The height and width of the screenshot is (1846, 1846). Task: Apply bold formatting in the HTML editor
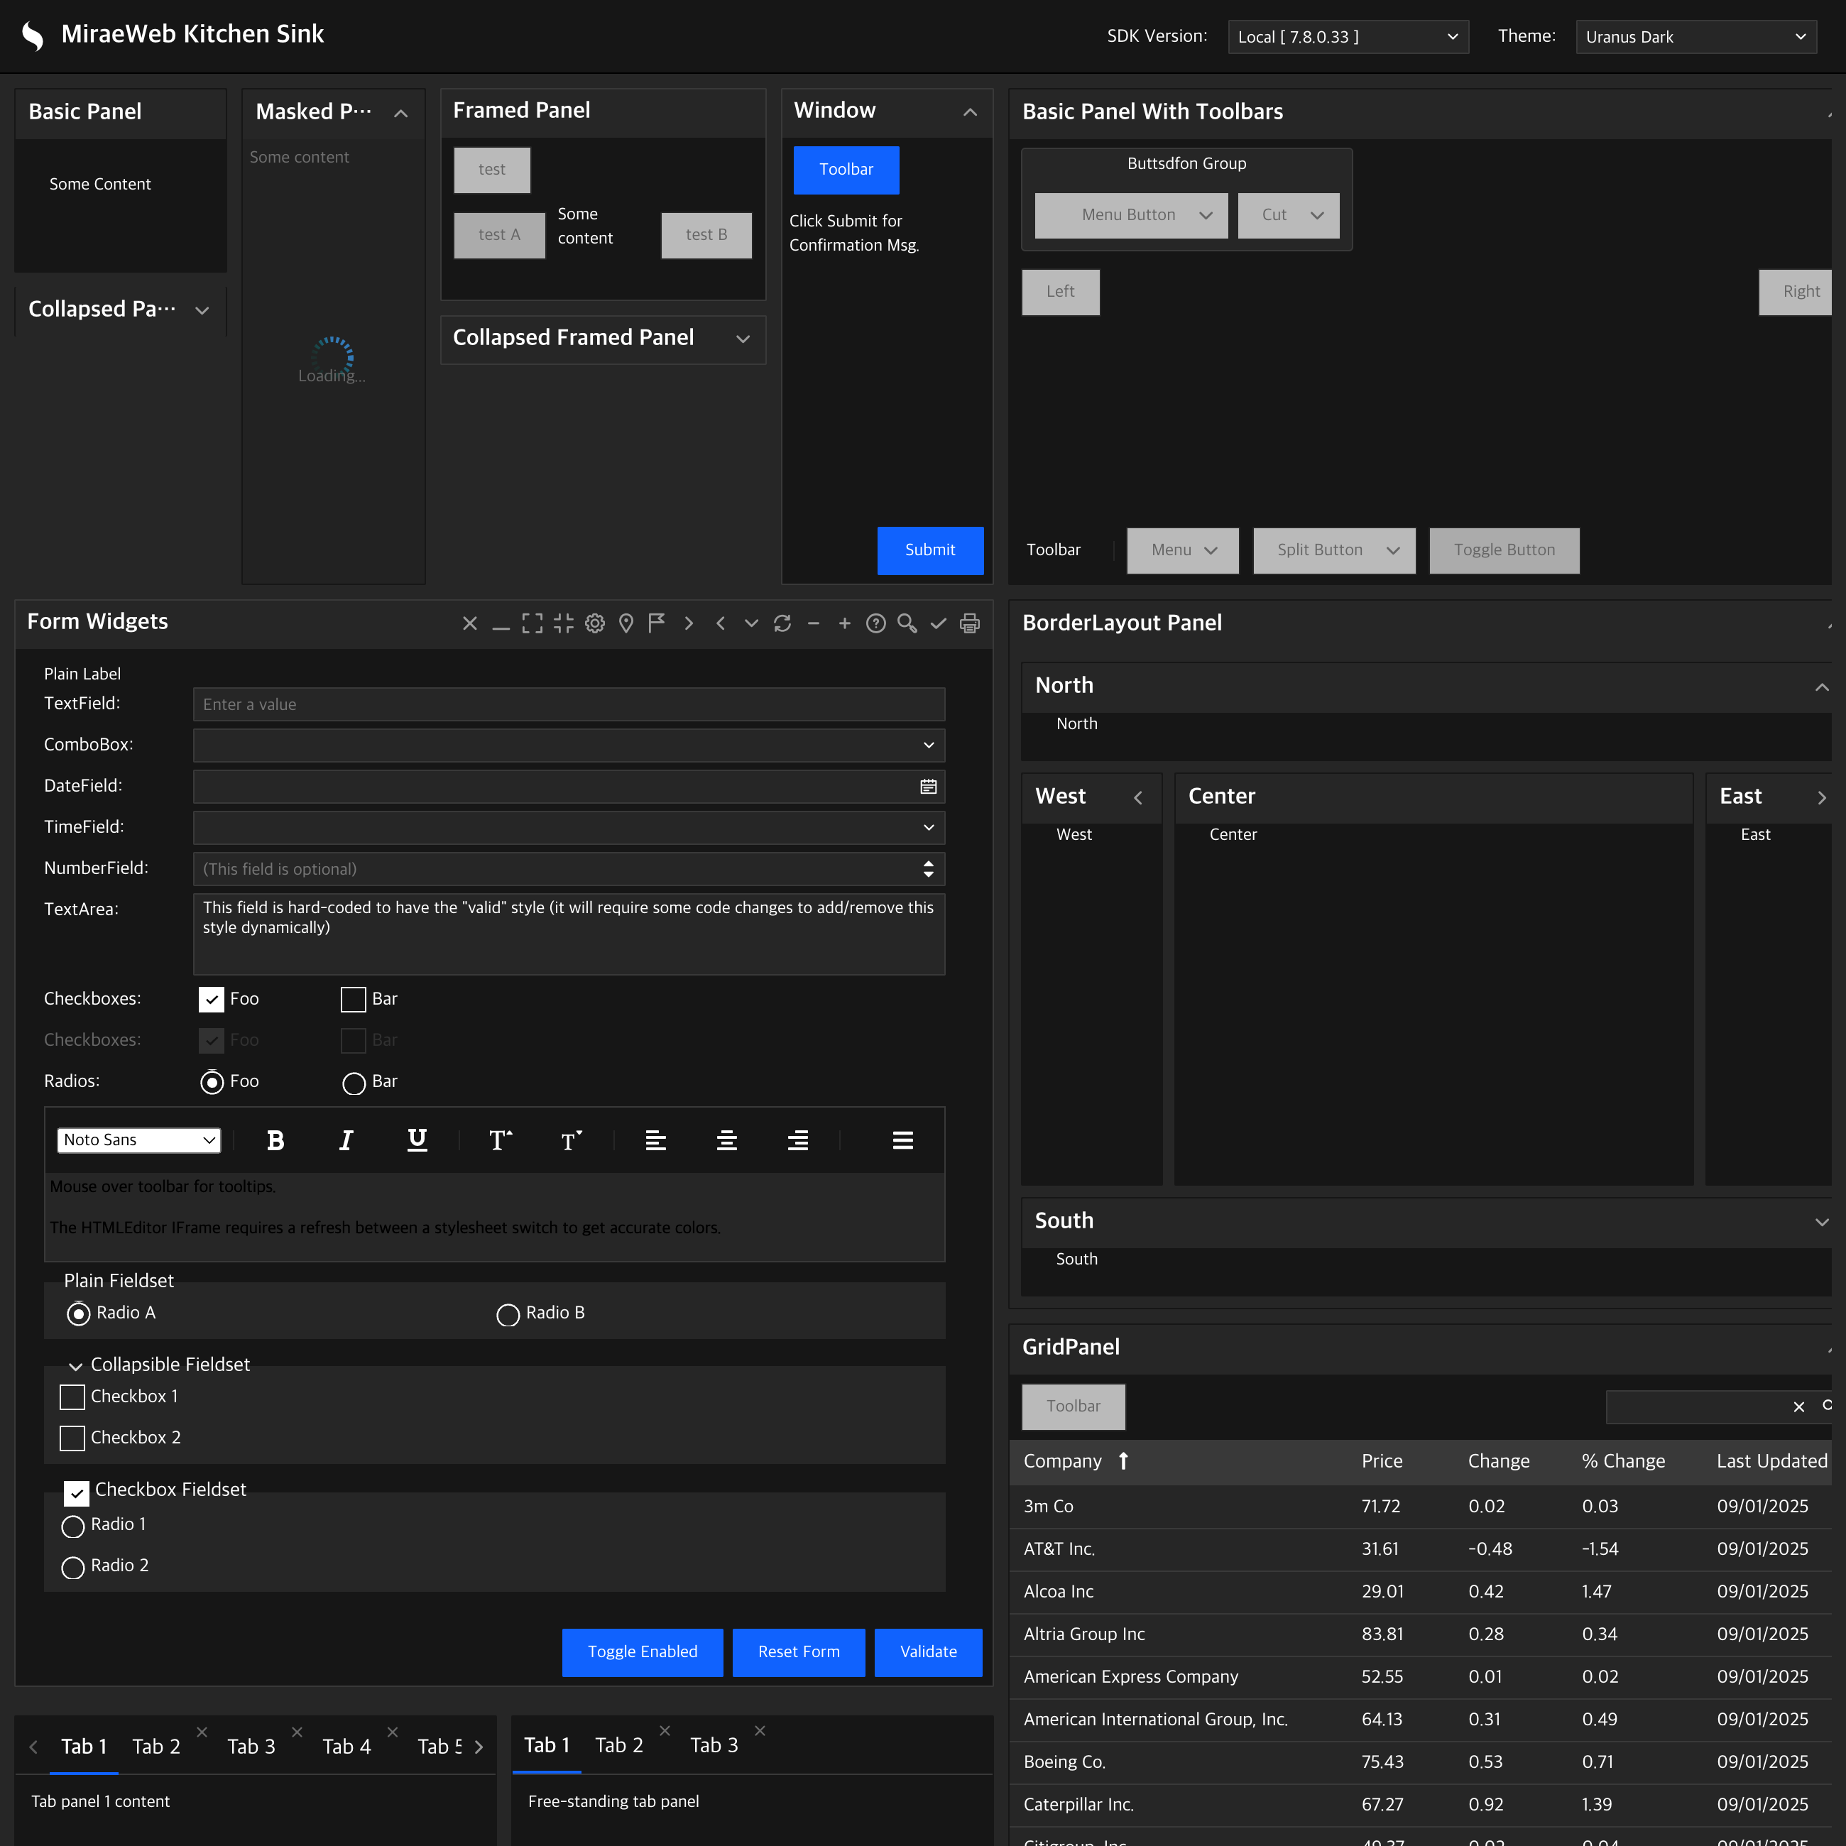pyautogui.click(x=275, y=1139)
